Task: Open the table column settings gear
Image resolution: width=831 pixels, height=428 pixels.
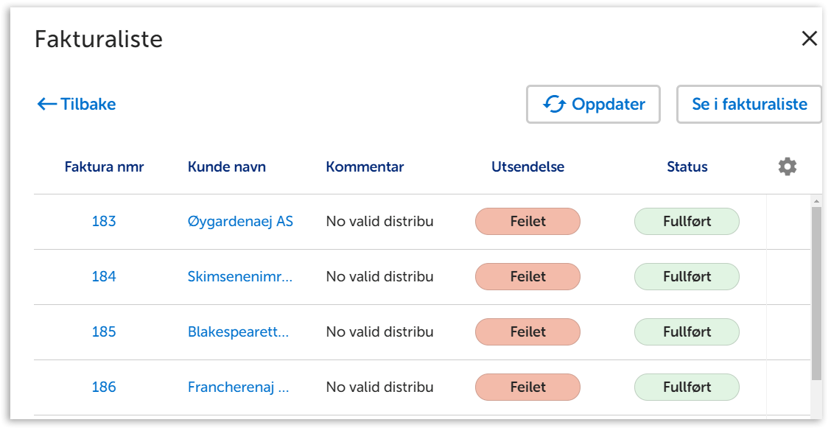Action: pos(788,166)
